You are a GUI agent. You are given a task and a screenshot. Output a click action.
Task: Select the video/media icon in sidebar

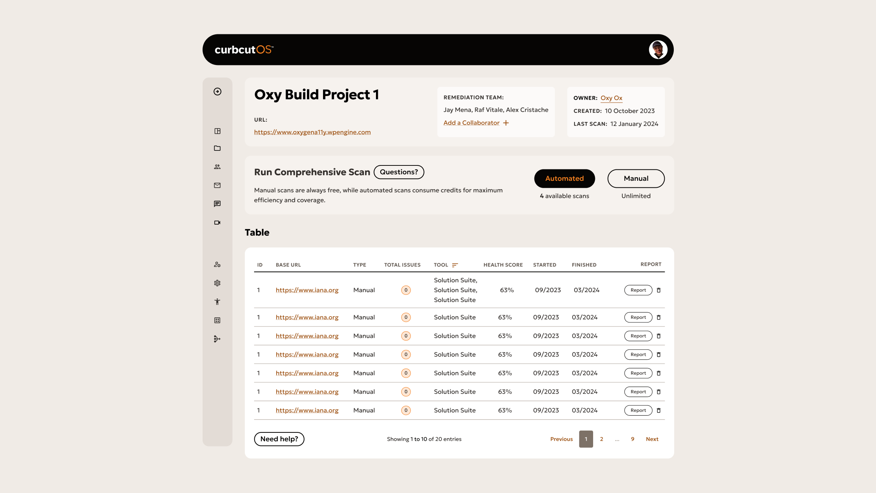point(218,222)
